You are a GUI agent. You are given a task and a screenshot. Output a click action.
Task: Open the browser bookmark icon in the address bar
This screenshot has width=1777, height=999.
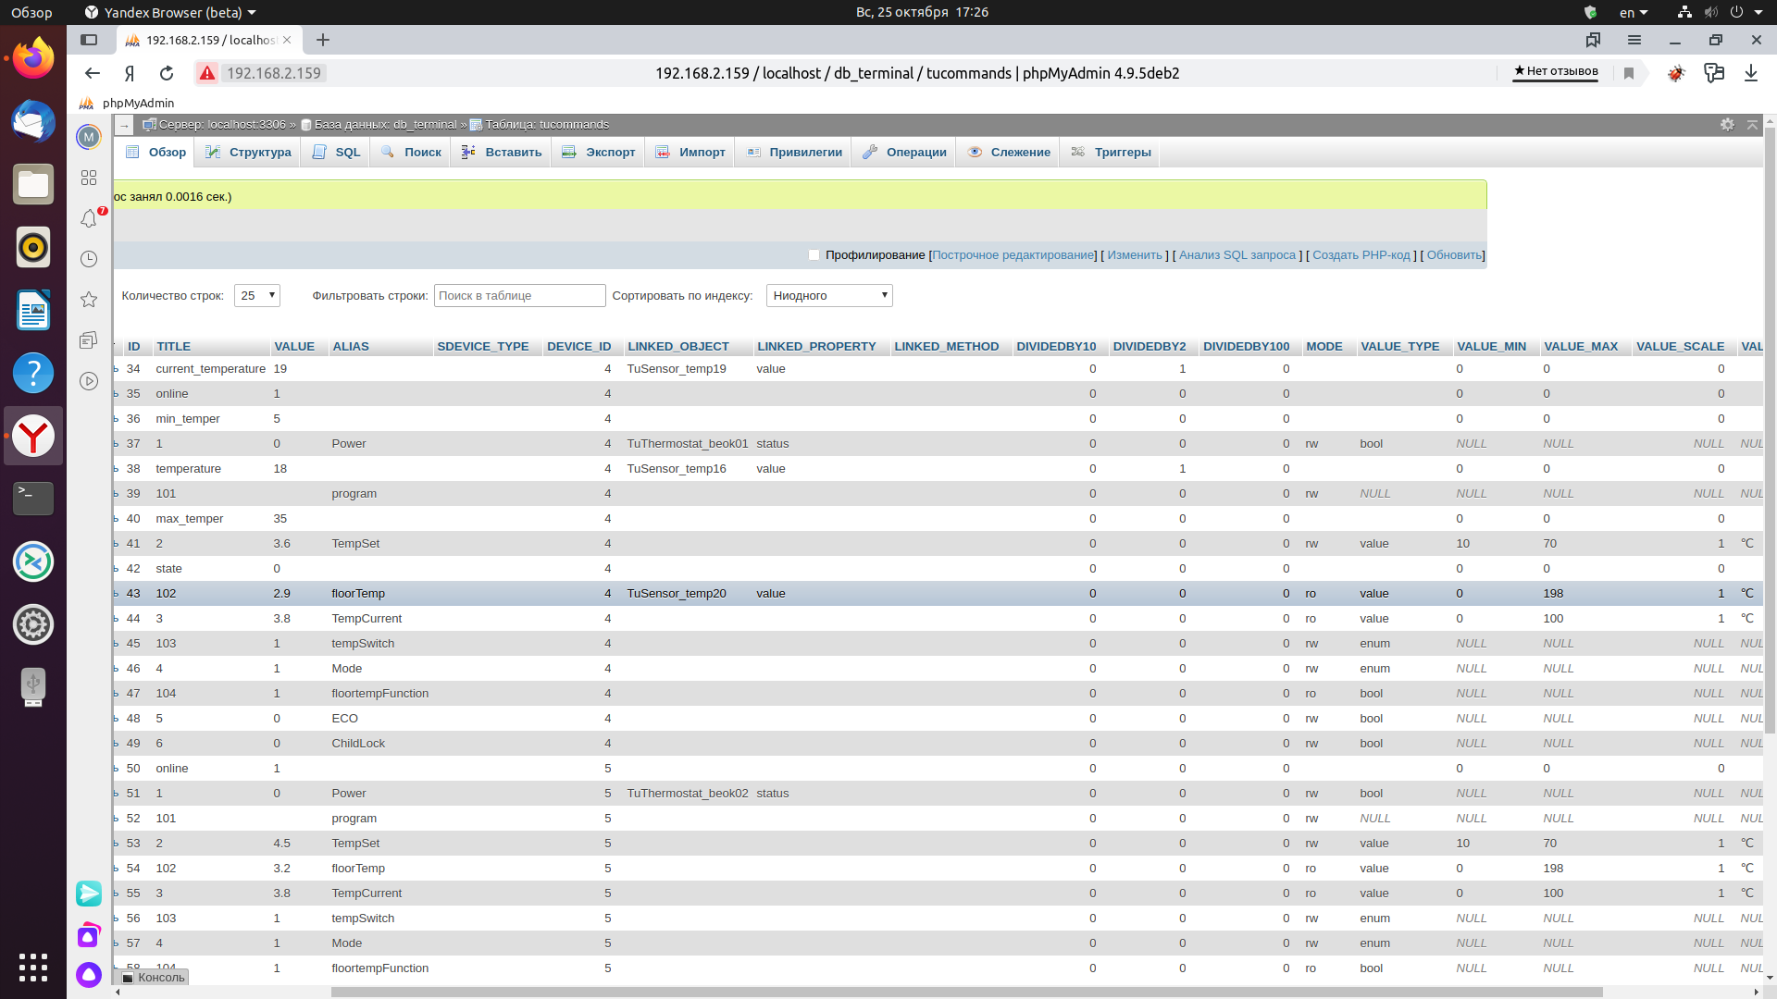pyautogui.click(x=1629, y=73)
